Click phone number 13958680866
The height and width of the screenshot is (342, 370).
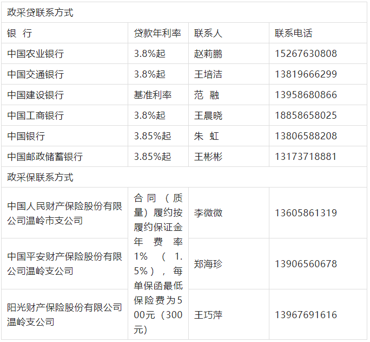pyautogui.click(x=306, y=95)
